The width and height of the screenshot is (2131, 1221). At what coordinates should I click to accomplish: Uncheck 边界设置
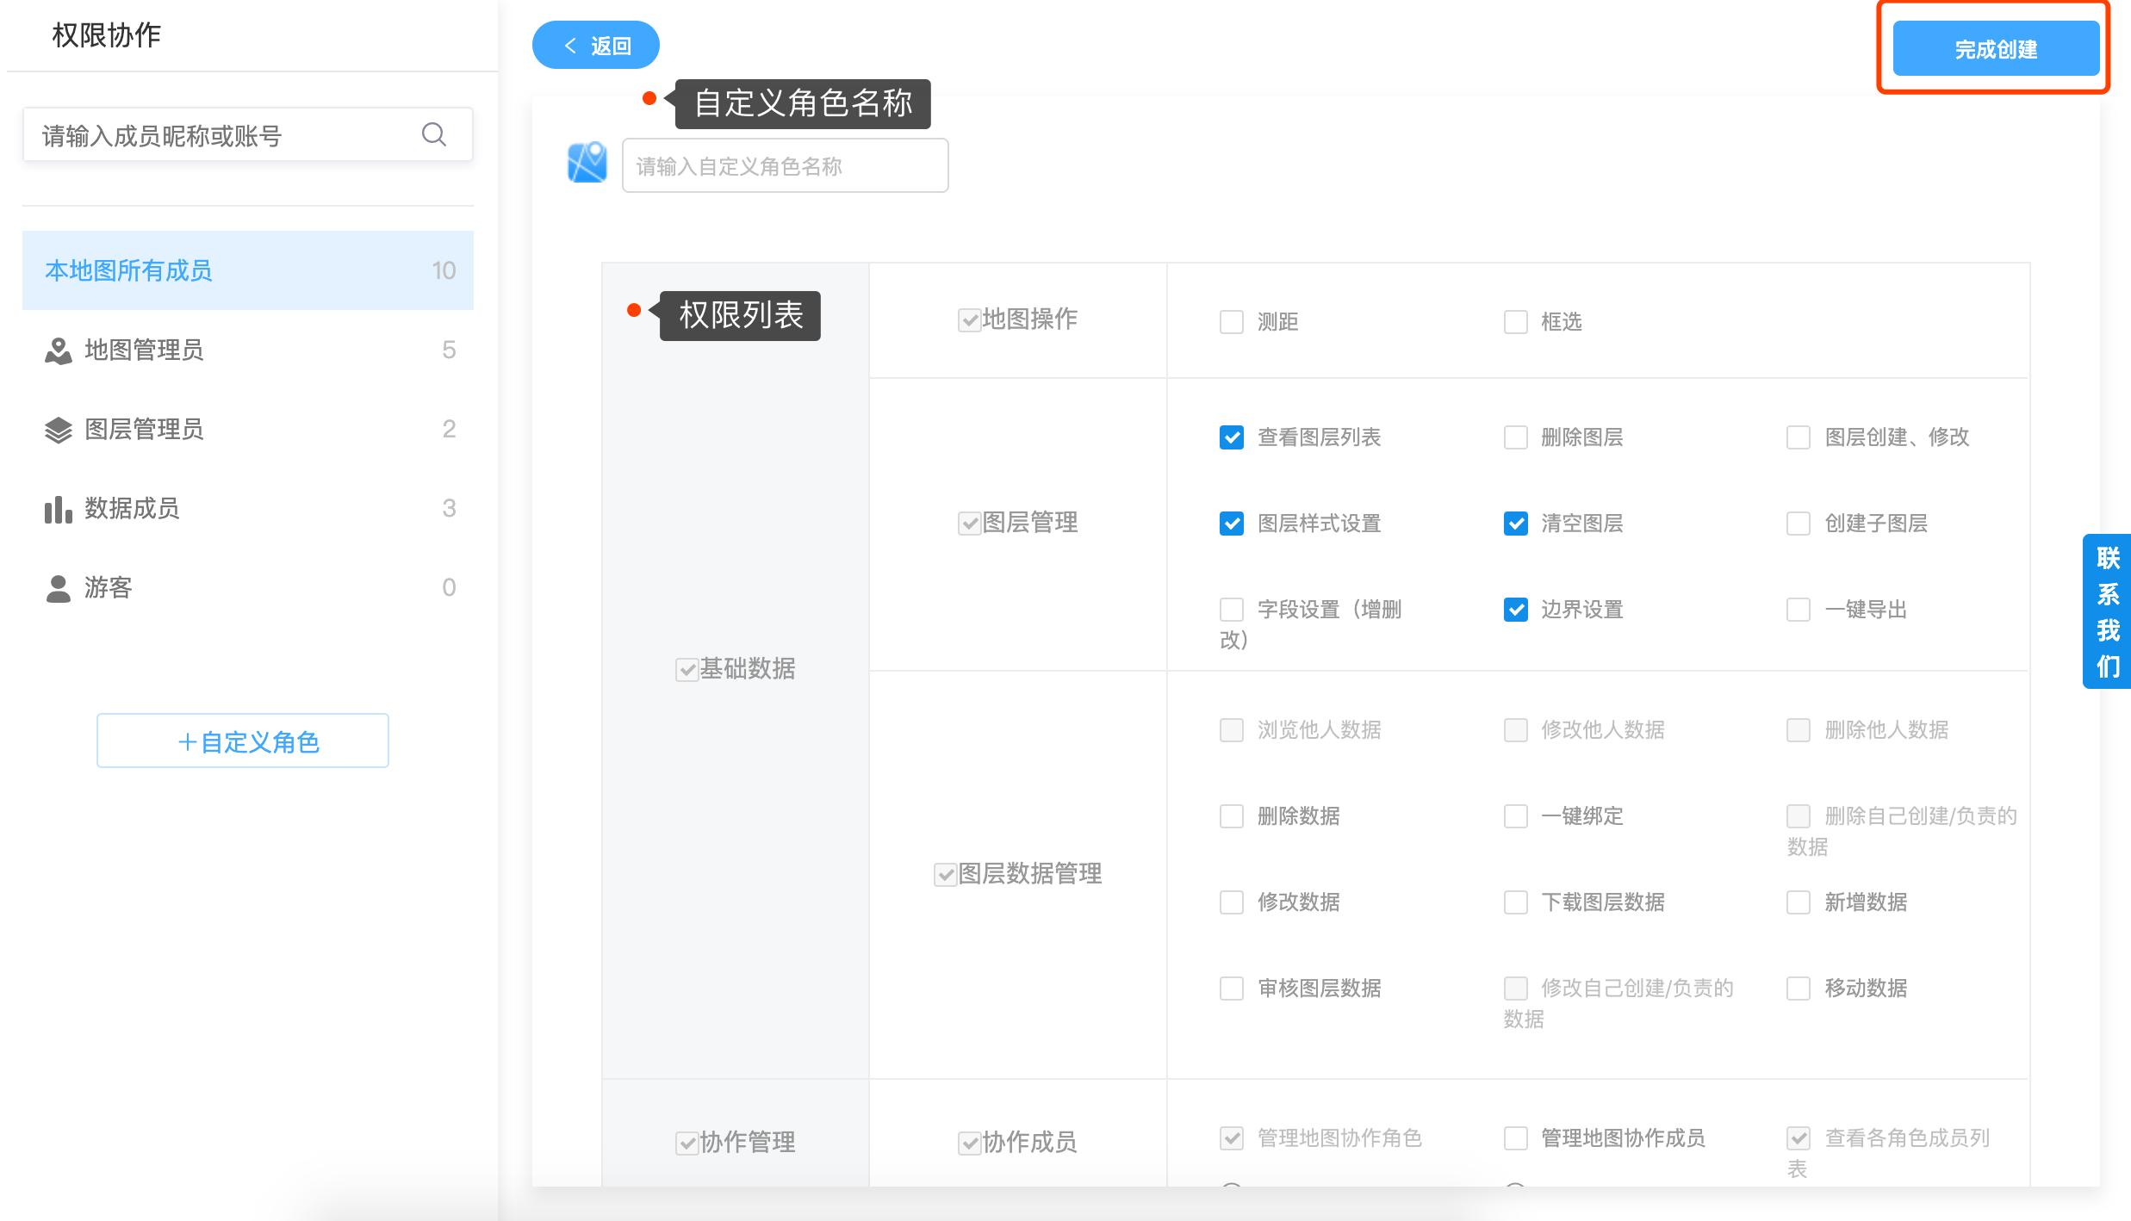1516,610
